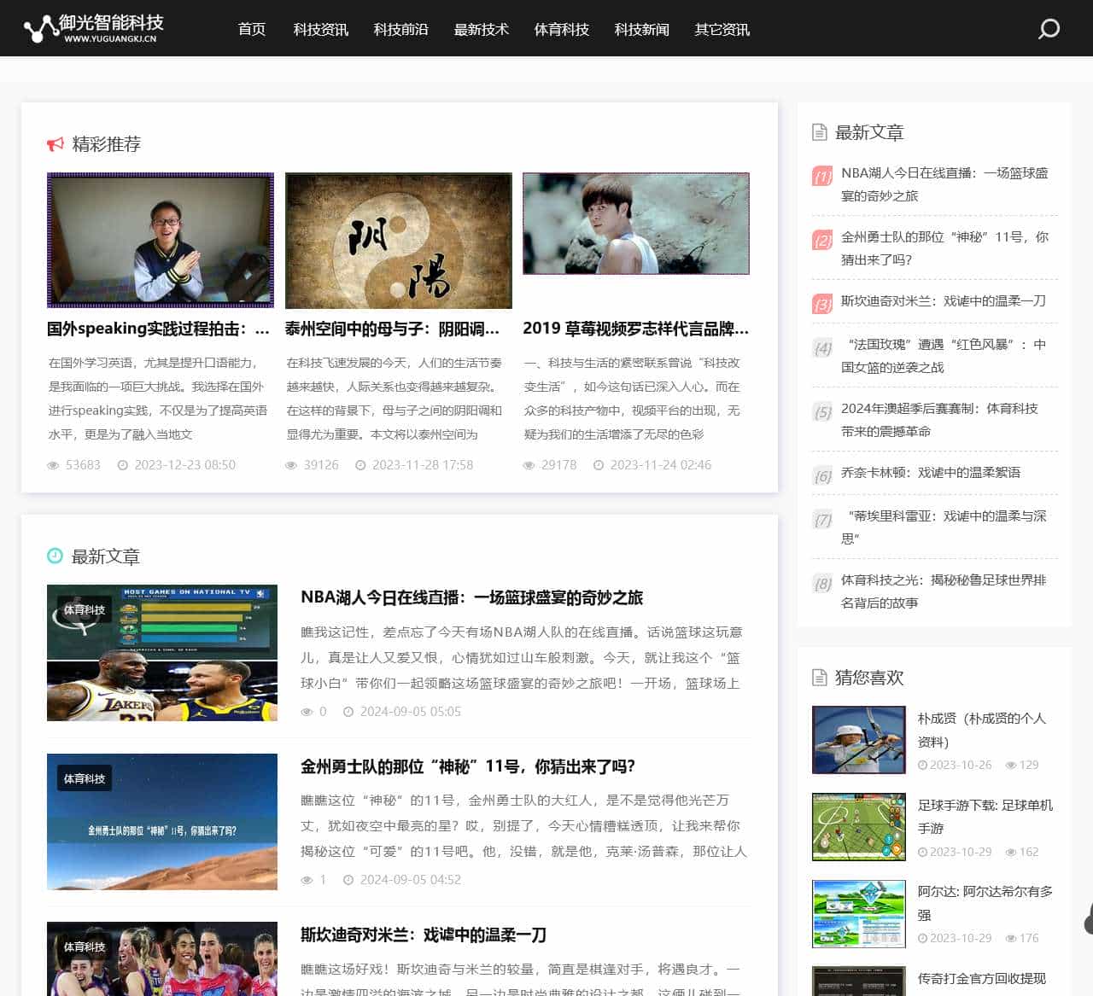Click the 罗志祥 video thumbnail

pyautogui.click(x=636, y=224)
